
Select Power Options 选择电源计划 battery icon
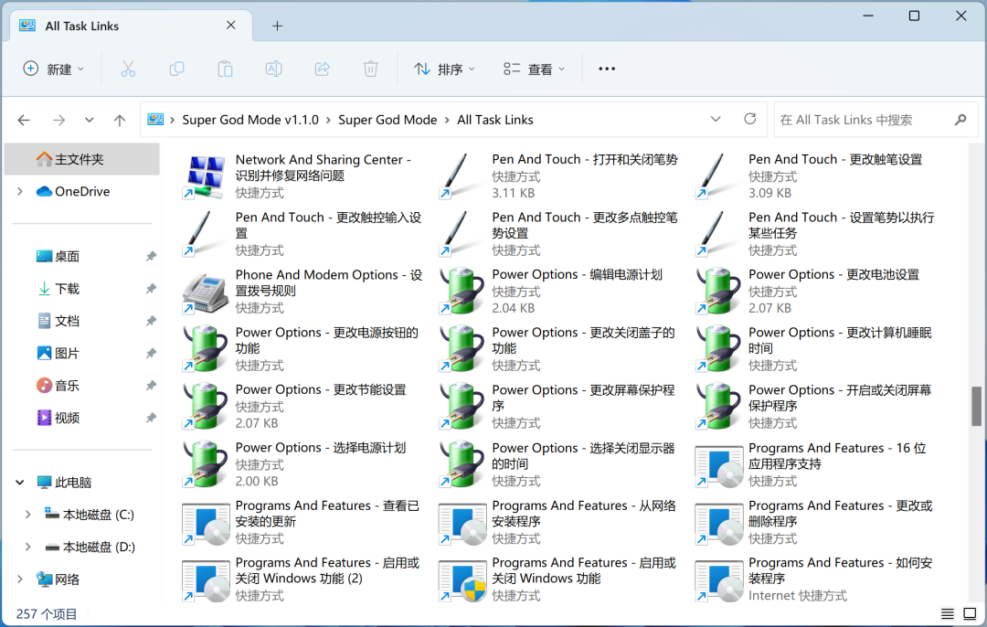pos(205,465)
